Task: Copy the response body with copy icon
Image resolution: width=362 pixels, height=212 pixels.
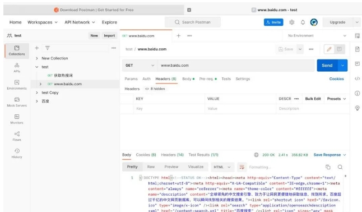Action: click(328, 167)
